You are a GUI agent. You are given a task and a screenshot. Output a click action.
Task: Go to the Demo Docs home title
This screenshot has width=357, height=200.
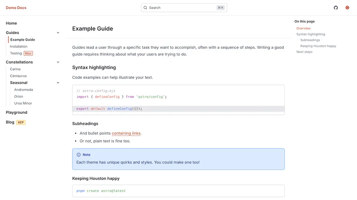click(16, 8)
